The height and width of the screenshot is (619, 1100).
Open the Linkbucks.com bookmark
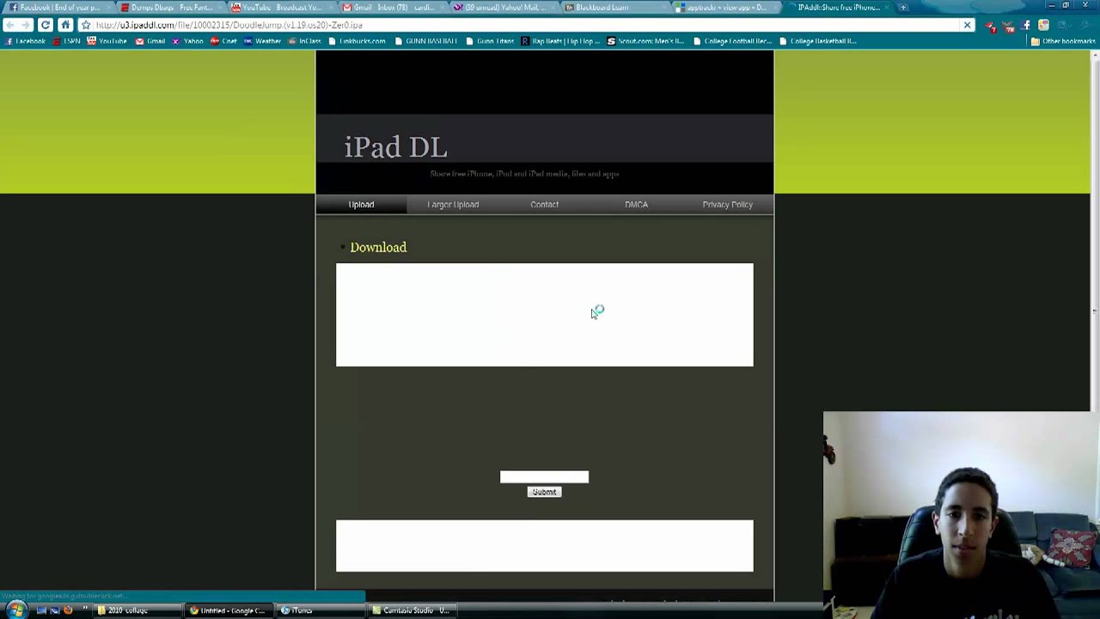coord(357,41)
